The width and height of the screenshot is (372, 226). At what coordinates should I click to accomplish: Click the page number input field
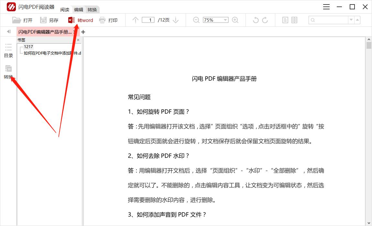pos(148,20)
